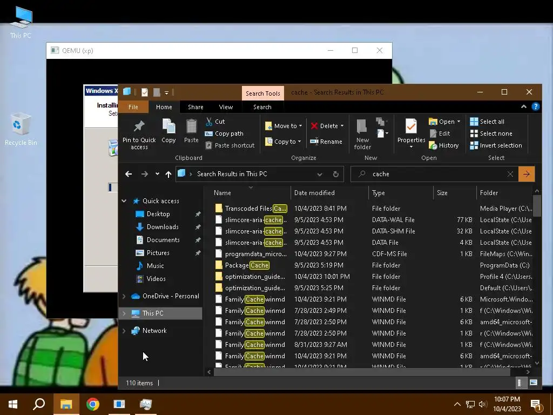Switch to the Home ribbon tab
The image size is (553, 415).
point(164,107)
